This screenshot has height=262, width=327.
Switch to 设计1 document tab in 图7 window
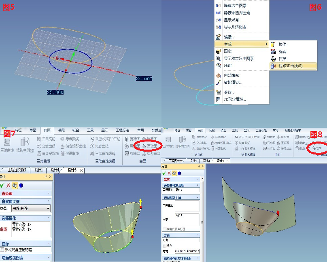point(38,170)
